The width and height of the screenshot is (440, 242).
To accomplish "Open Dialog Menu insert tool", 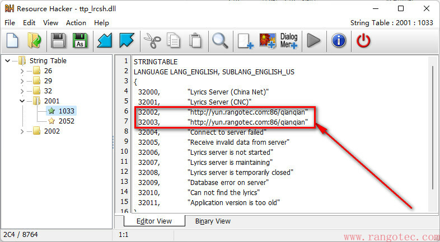I will click(x=289, y=41).
